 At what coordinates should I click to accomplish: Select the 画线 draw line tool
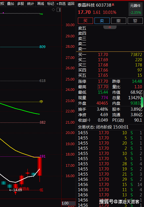[x=40, y=3]
